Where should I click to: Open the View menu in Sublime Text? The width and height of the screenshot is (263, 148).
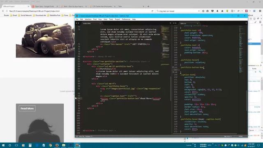click(x=100, y=19)
